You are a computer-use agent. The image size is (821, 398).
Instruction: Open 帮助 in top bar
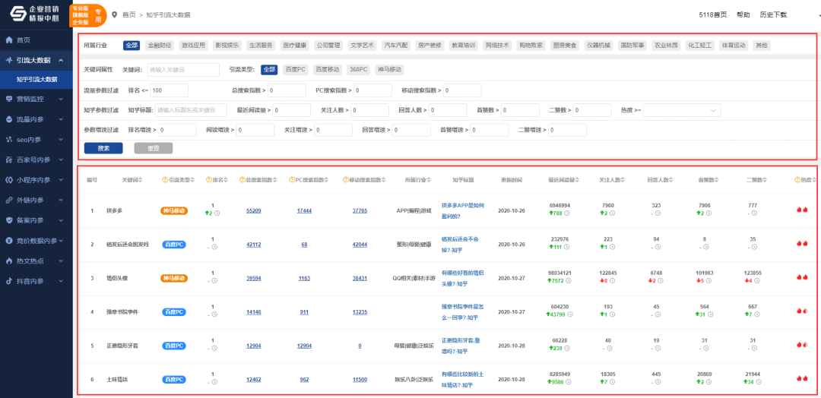(743, 14)
